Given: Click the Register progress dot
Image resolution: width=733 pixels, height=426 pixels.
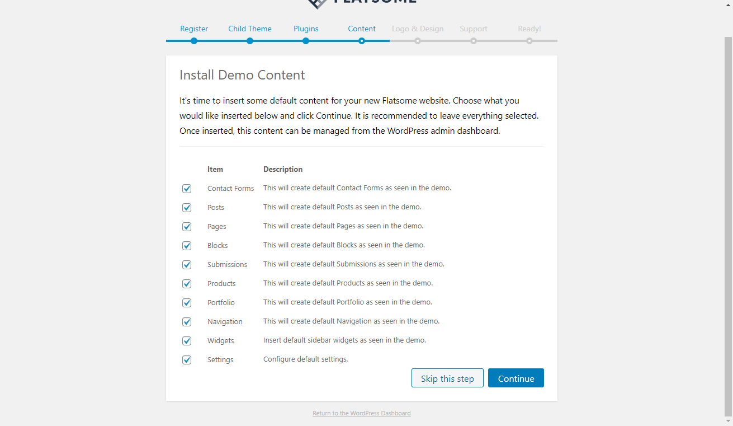Looking at the screenshot, I should [194, 41].
